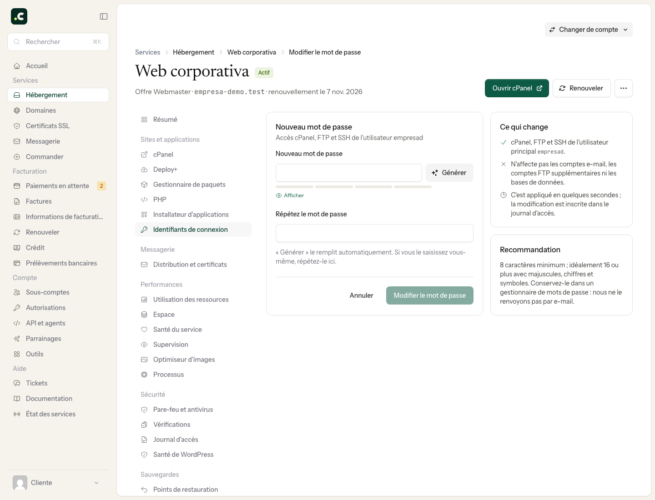Click the Ouvrir cPanel button
Image resolution: width=655 pixels, height=500 pixels.
pyautogui.click(x=517, y=88)
